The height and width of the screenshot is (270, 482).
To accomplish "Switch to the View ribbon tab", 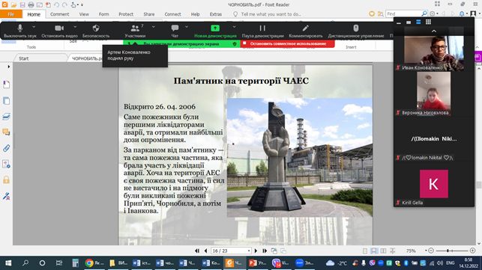I will 84,14.
